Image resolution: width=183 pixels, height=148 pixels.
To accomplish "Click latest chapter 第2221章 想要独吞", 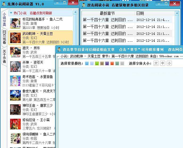I will (36, 28).
